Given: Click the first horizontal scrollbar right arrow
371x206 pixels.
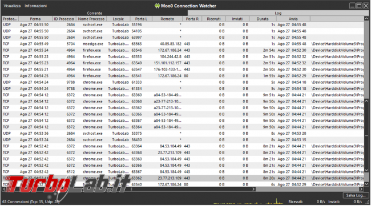Looking at the screenshot, I should click(253, 189).
